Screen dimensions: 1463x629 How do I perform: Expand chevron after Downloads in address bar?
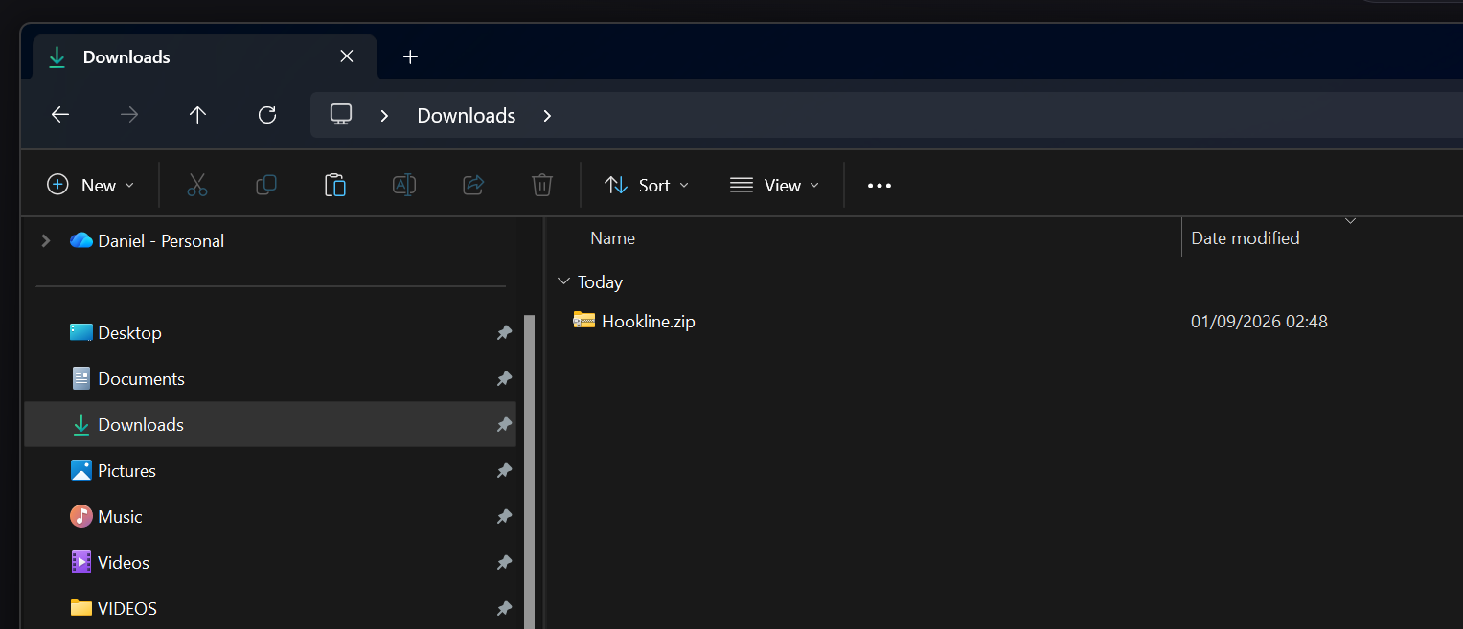coord(547,116)
